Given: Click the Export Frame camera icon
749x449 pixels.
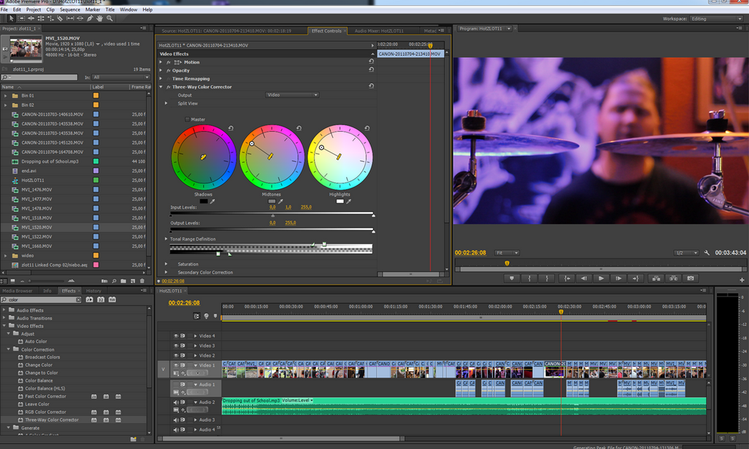Looking at the screenshot, I should 690,278.
